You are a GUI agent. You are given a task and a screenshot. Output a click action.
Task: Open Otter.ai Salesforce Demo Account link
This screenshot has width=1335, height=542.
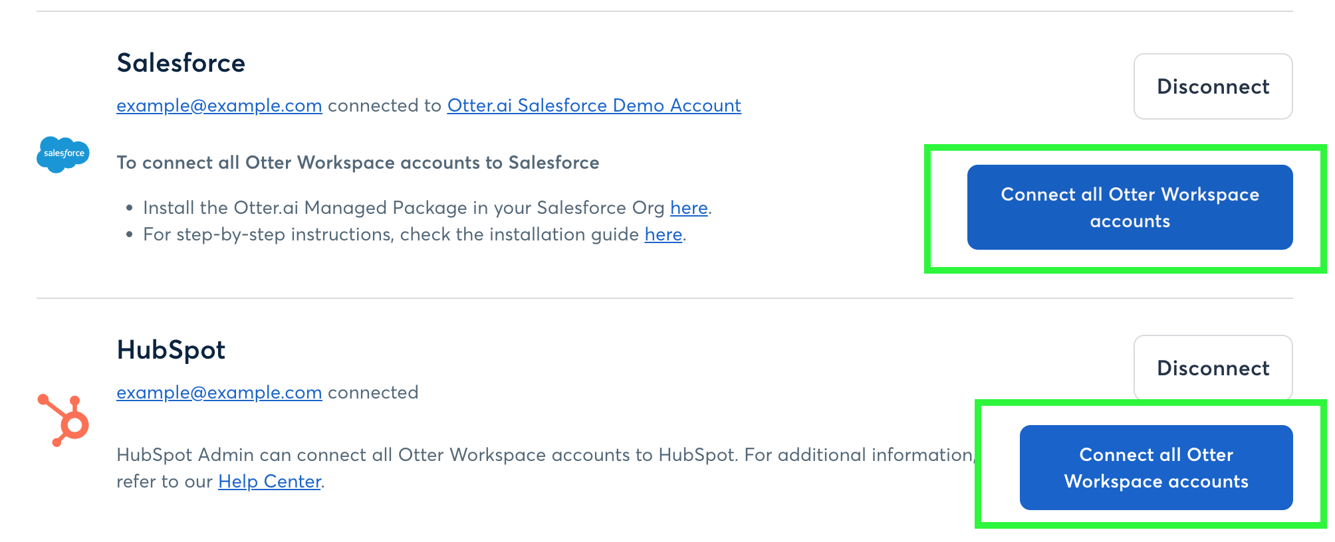pos(594,106)
